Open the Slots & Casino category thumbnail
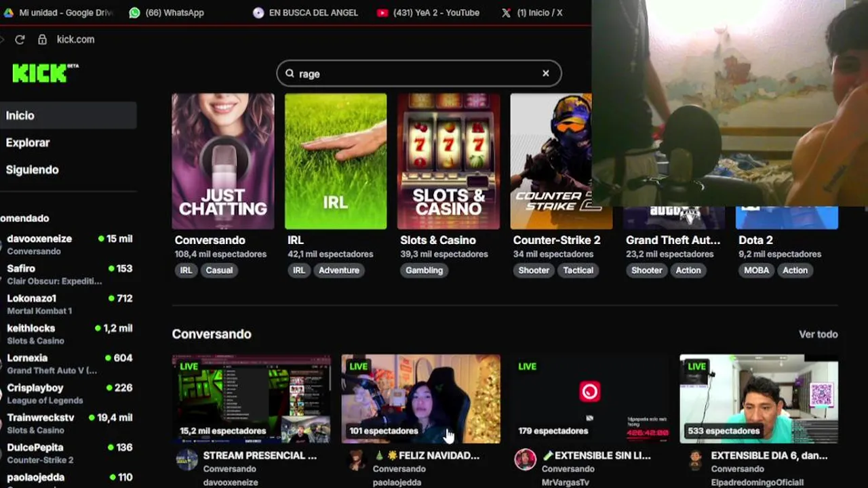Viewport: 868px width, 488px height. 448,161
